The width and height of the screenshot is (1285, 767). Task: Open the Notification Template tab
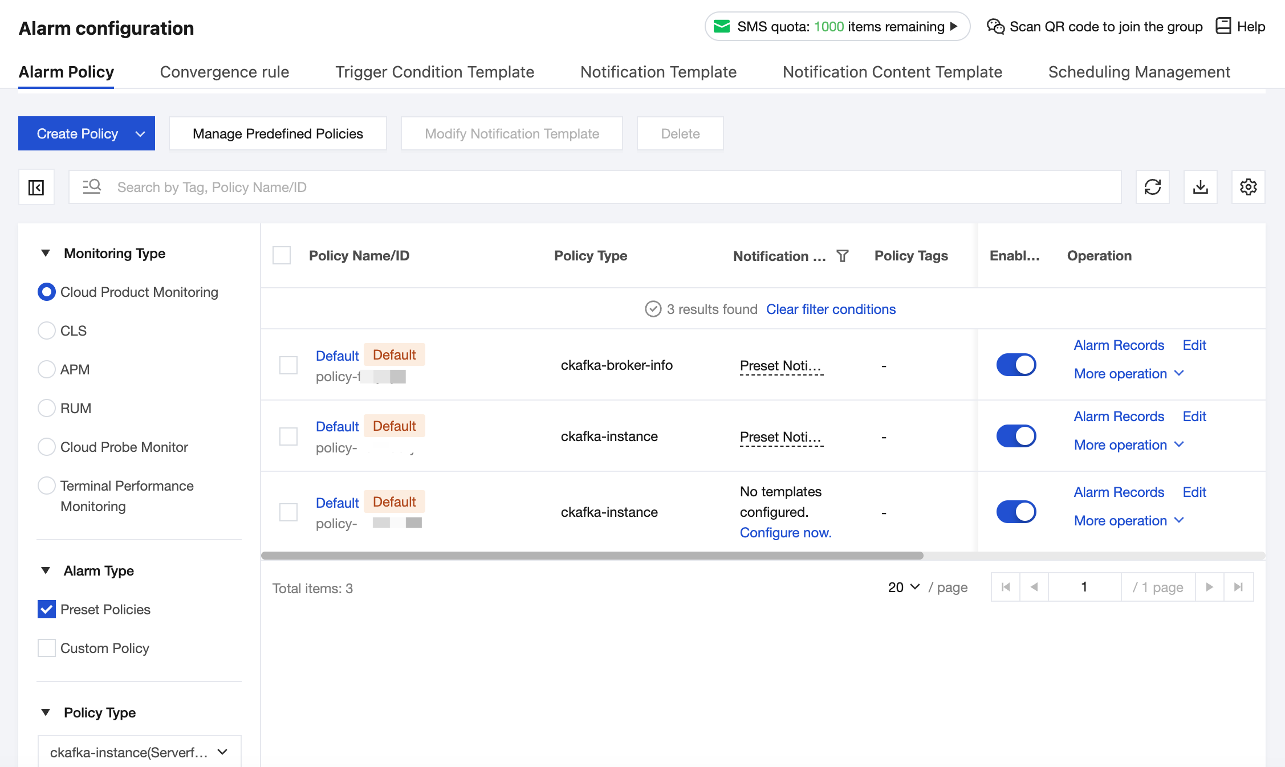click(x=658, y=72)
